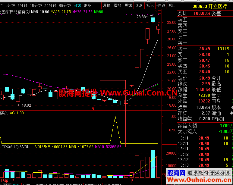Click the 20000 volume axis label
Image resolution: width=233 pixels, height=185 pixels.
point(171,153)
